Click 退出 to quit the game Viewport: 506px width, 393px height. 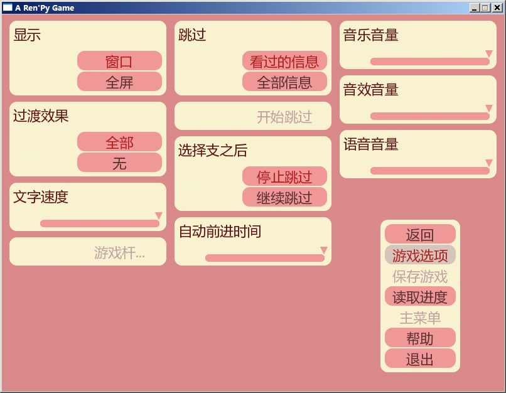[x=420, y=358]
